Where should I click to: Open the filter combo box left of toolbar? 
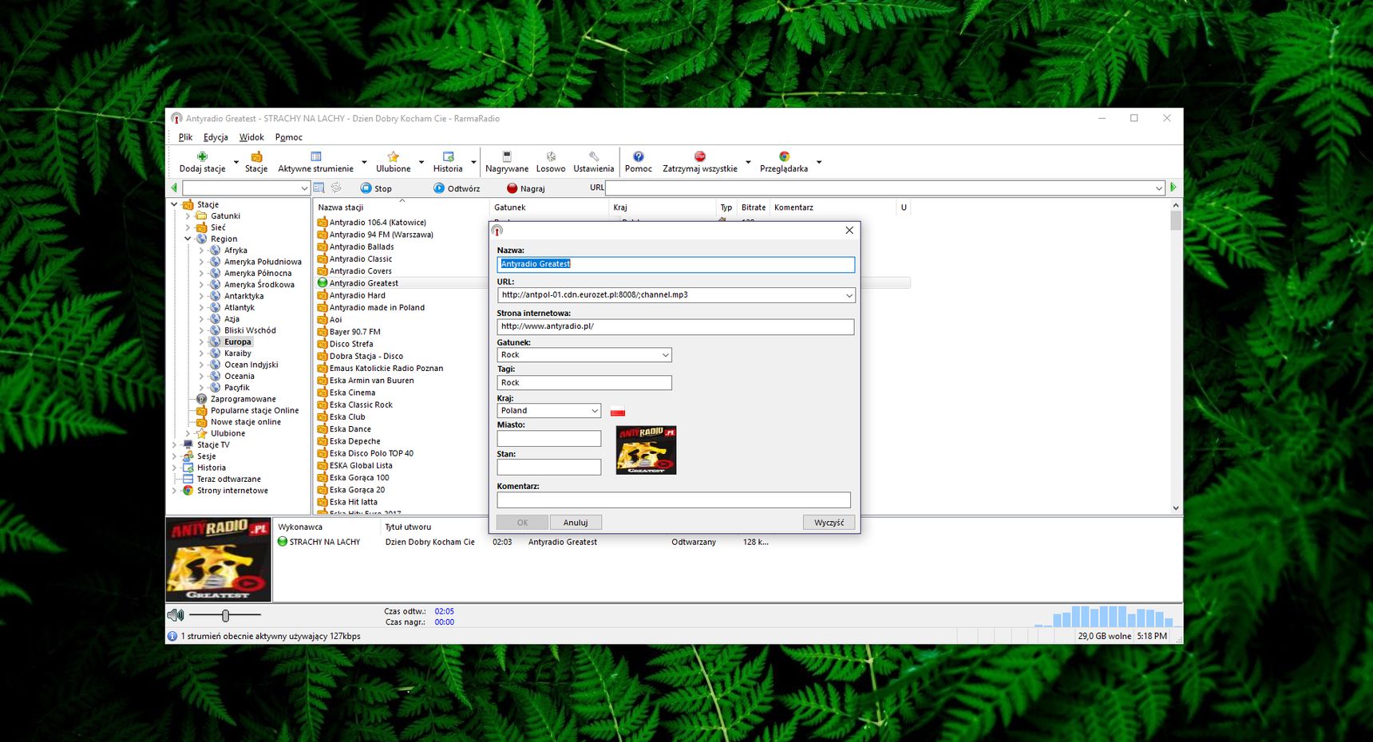pos(246,188)
